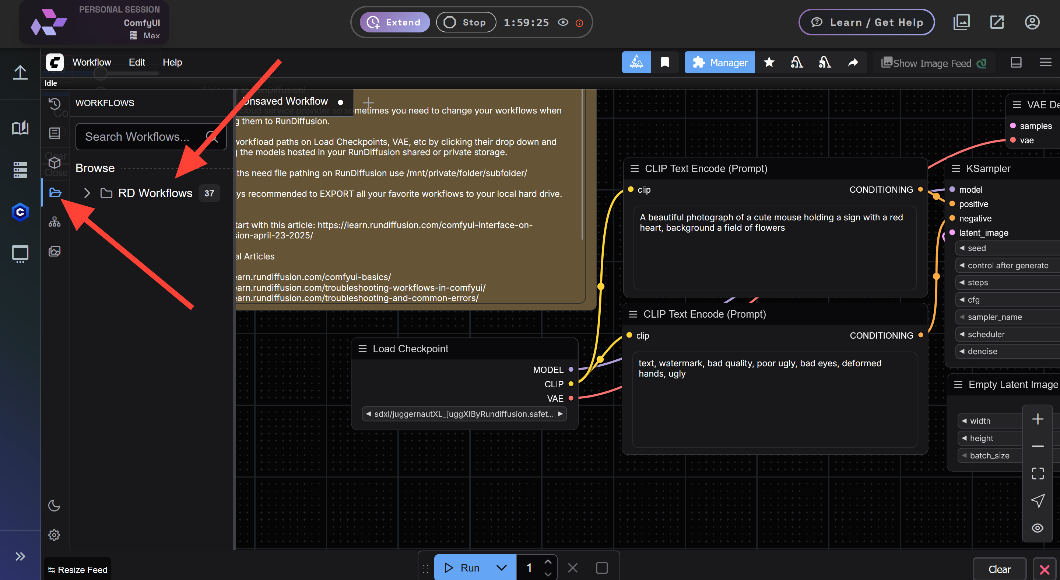The width and height of the screenshot is (1060, 580).
Task: Open the image gallery sidebar icon
Action: [54, 252]
